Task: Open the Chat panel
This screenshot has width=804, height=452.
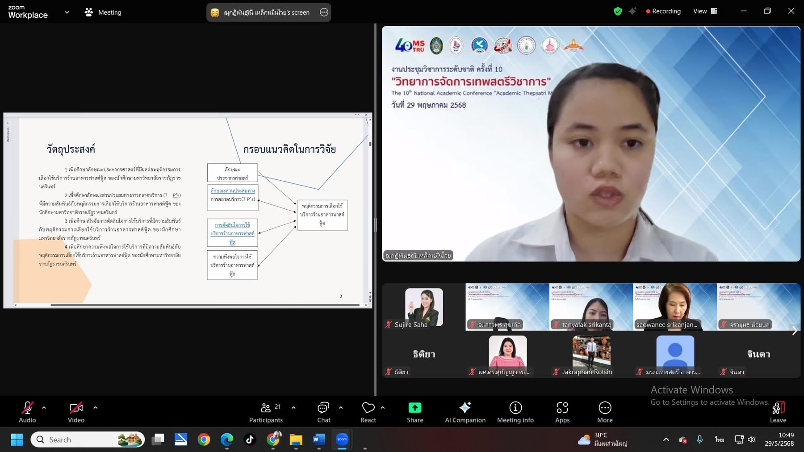Action: (x=323, y=412)
